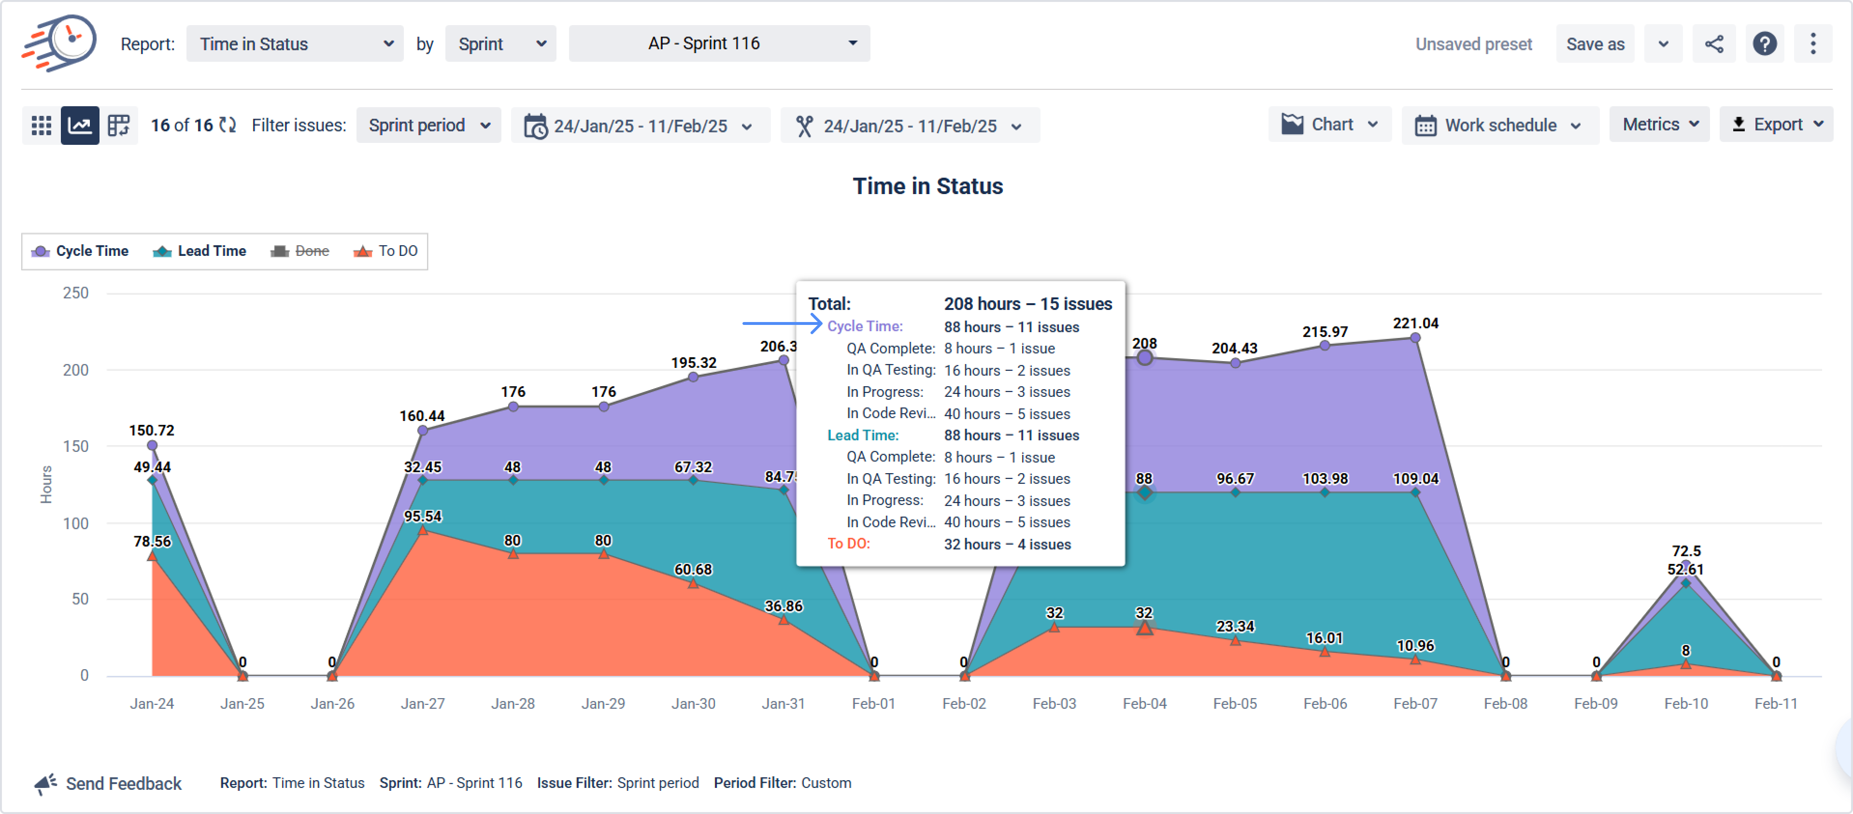Open the Sprint period filter dropdown
1853x814 pixels.
[429, 125]
